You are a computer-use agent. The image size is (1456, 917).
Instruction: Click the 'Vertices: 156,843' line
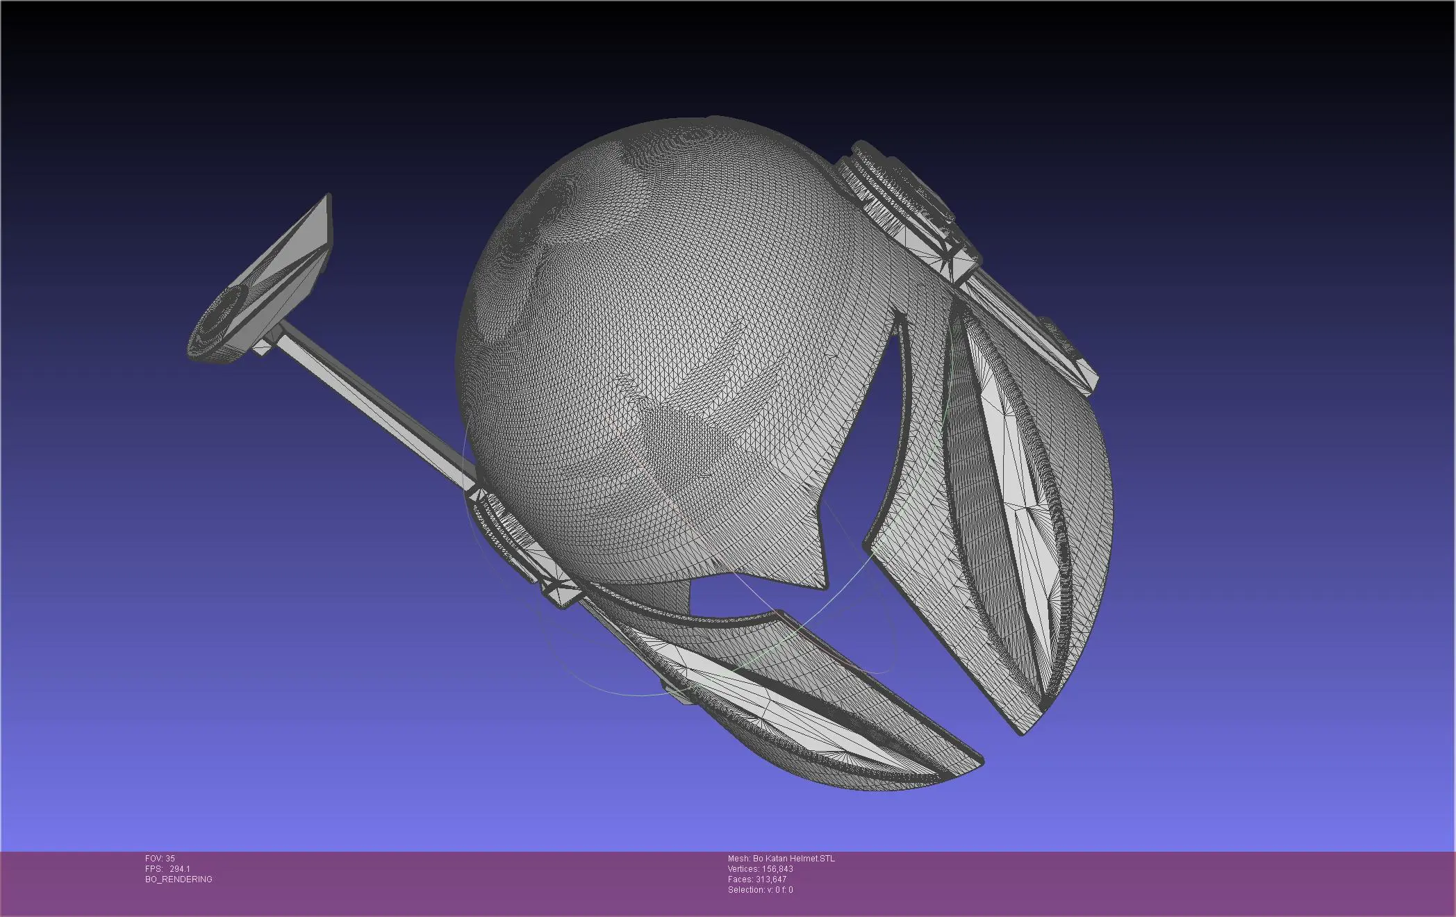click(760, 869)
